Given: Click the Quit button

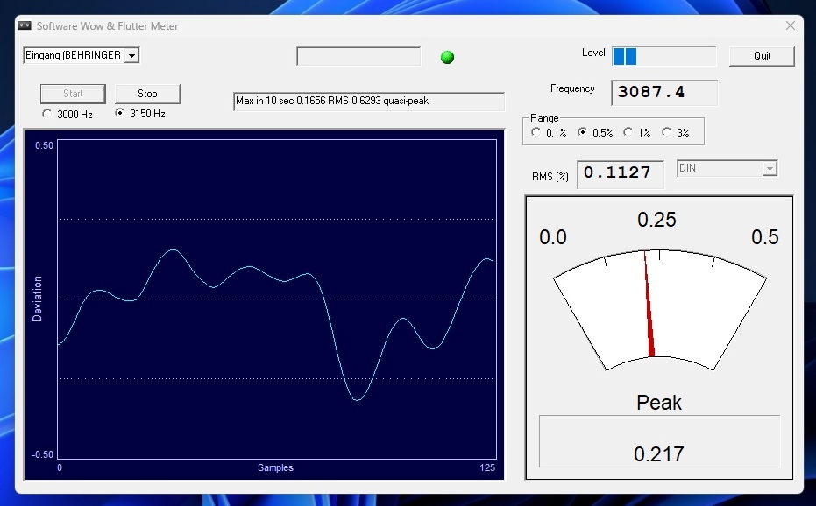Looking at the screenshot, I should pos(762,56).
